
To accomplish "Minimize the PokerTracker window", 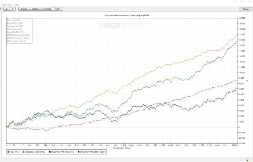I will [236, 1].
